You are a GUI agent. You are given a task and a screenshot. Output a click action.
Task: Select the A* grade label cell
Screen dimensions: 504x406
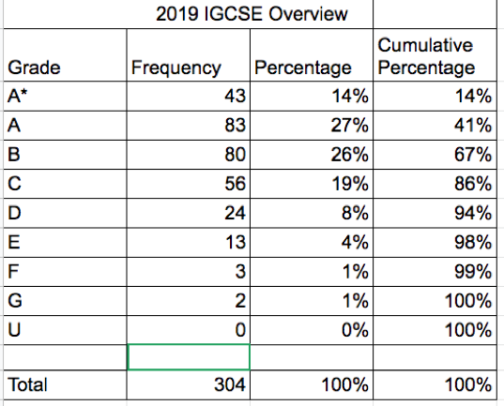65,96
